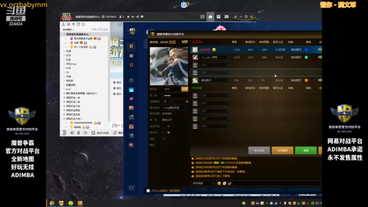The image size is (368, 207).
Task: Uncheck the checked 观战 spectate checkbox
Action: coord(164,139)
